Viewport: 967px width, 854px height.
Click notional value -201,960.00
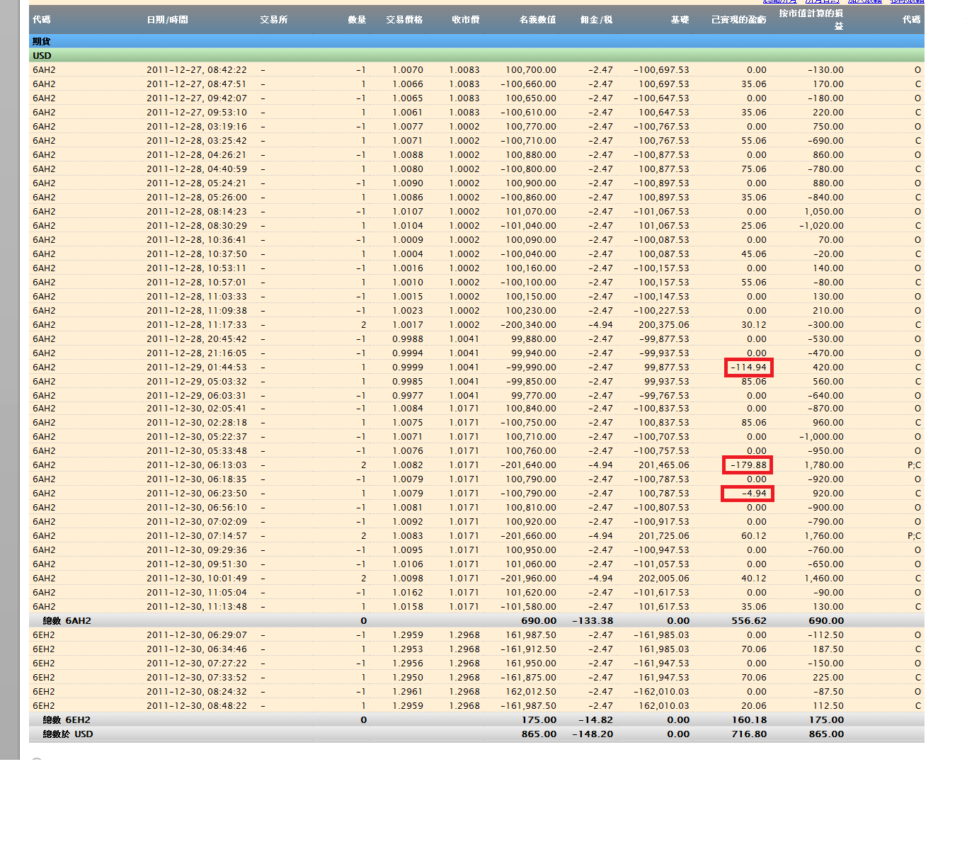tap(529, 579)
